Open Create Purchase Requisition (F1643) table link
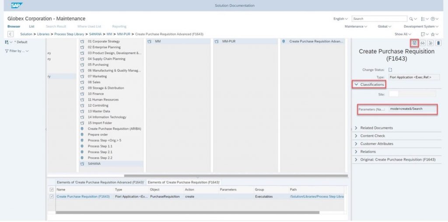 pyautogui.click(x=83, y=197)
